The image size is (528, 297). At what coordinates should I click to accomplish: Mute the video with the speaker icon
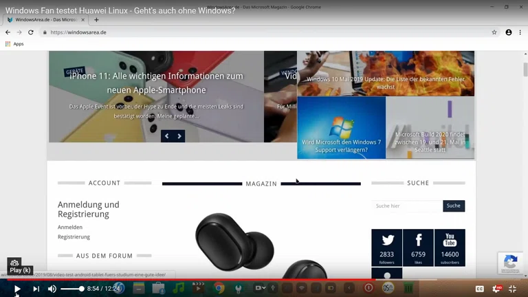pos(52,289)
